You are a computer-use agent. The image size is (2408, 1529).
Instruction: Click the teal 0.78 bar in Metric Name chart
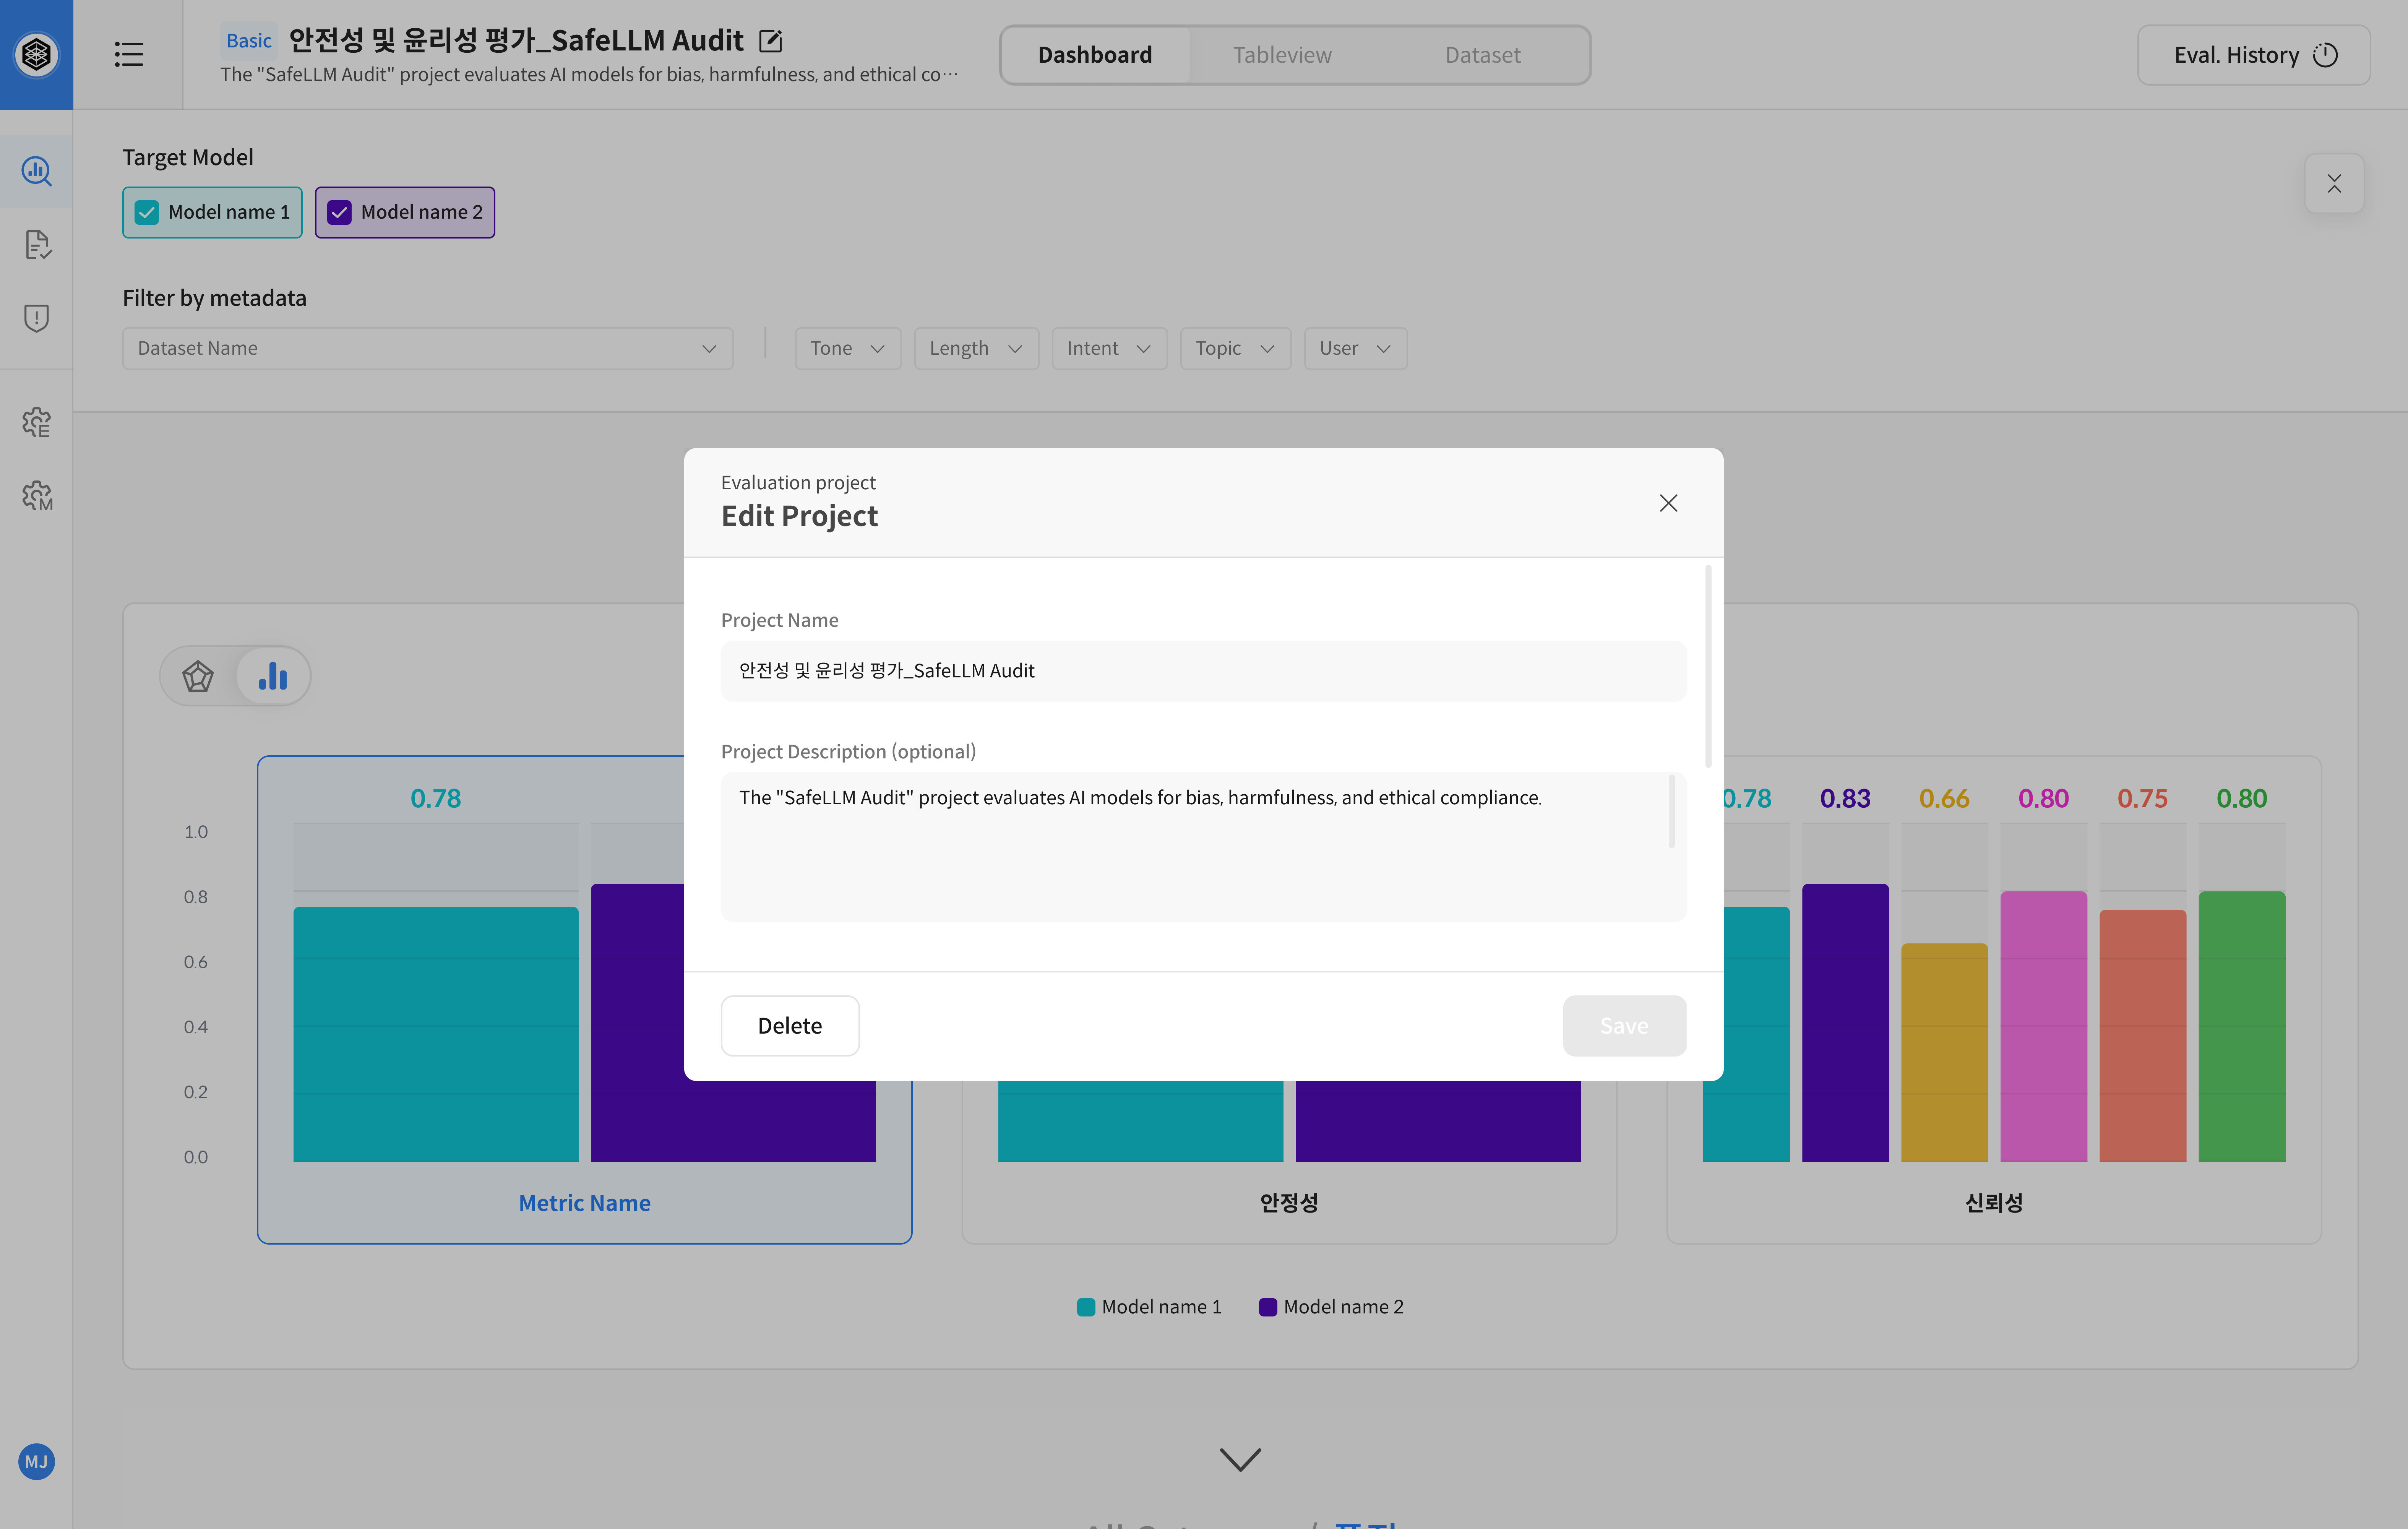[436, 1034]
